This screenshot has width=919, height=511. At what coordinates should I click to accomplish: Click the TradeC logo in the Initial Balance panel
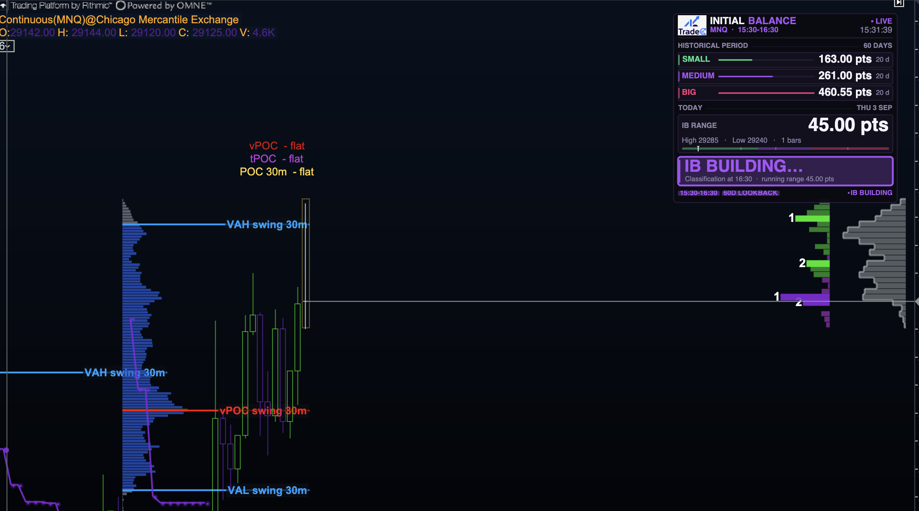point(692,26)
